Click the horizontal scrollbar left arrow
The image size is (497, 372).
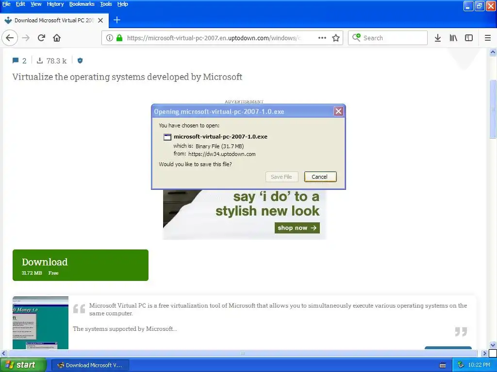pos(4,353)
